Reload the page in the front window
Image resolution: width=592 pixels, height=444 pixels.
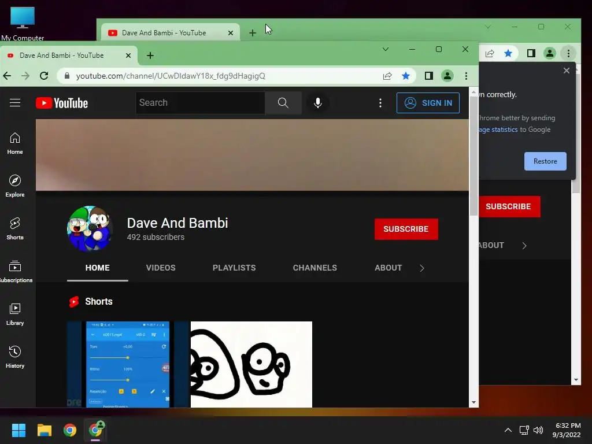pyautogui.click(x=44, y=76)
